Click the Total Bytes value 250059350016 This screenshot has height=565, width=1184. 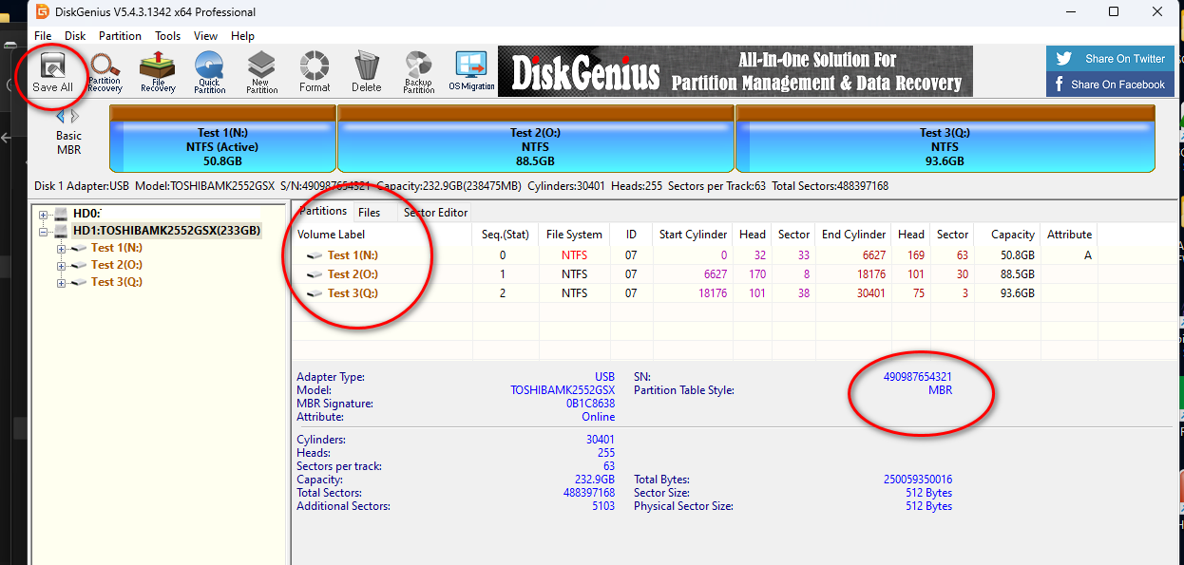[917, 480]
